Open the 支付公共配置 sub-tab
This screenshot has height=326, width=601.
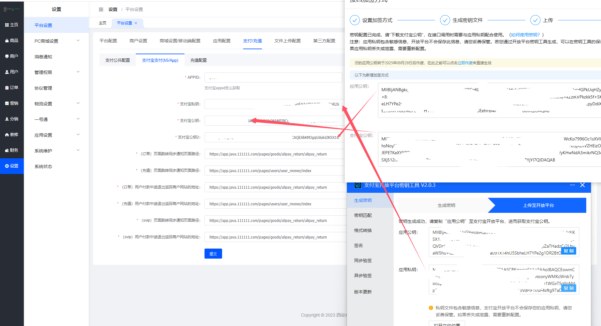coord(118,60)
